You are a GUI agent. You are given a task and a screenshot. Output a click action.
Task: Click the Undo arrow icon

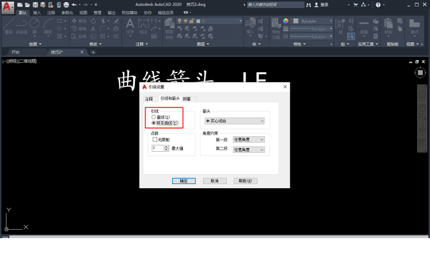pos(74,5)
